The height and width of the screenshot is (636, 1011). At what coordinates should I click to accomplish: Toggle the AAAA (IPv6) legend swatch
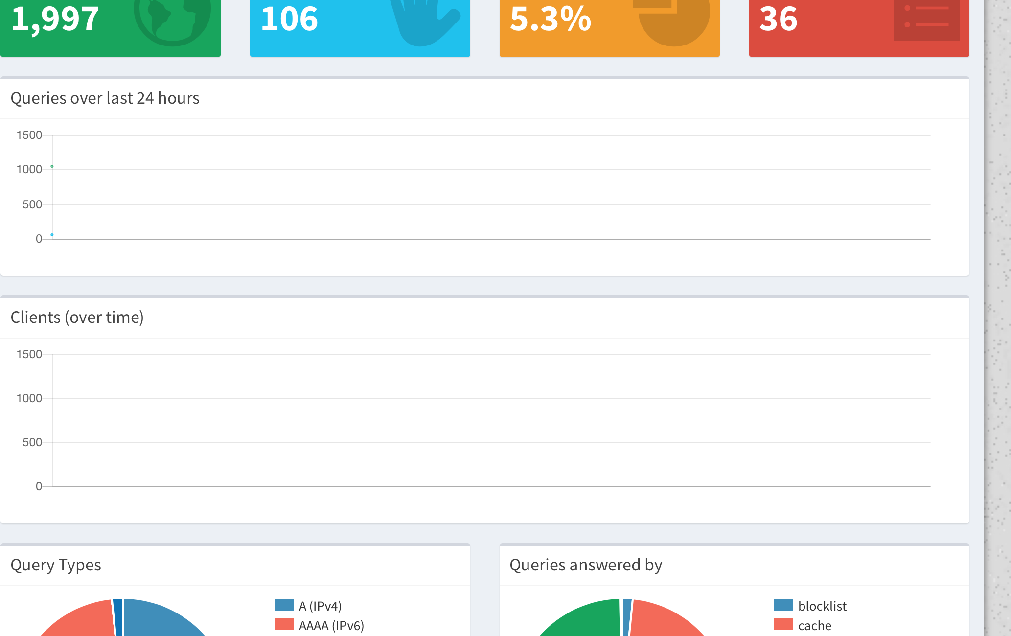coord(284,624)
